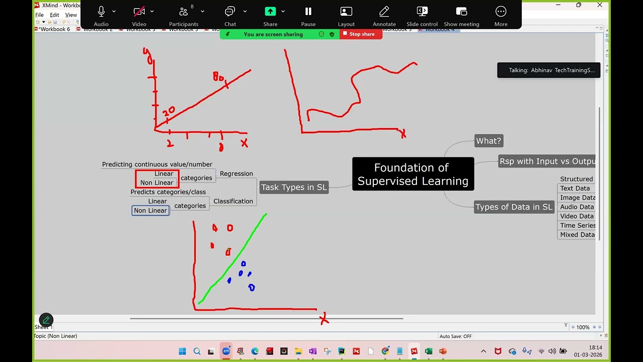Show hidden system tray icons
The width and height of the screenshot is (643, 362).
coord(483,351)
